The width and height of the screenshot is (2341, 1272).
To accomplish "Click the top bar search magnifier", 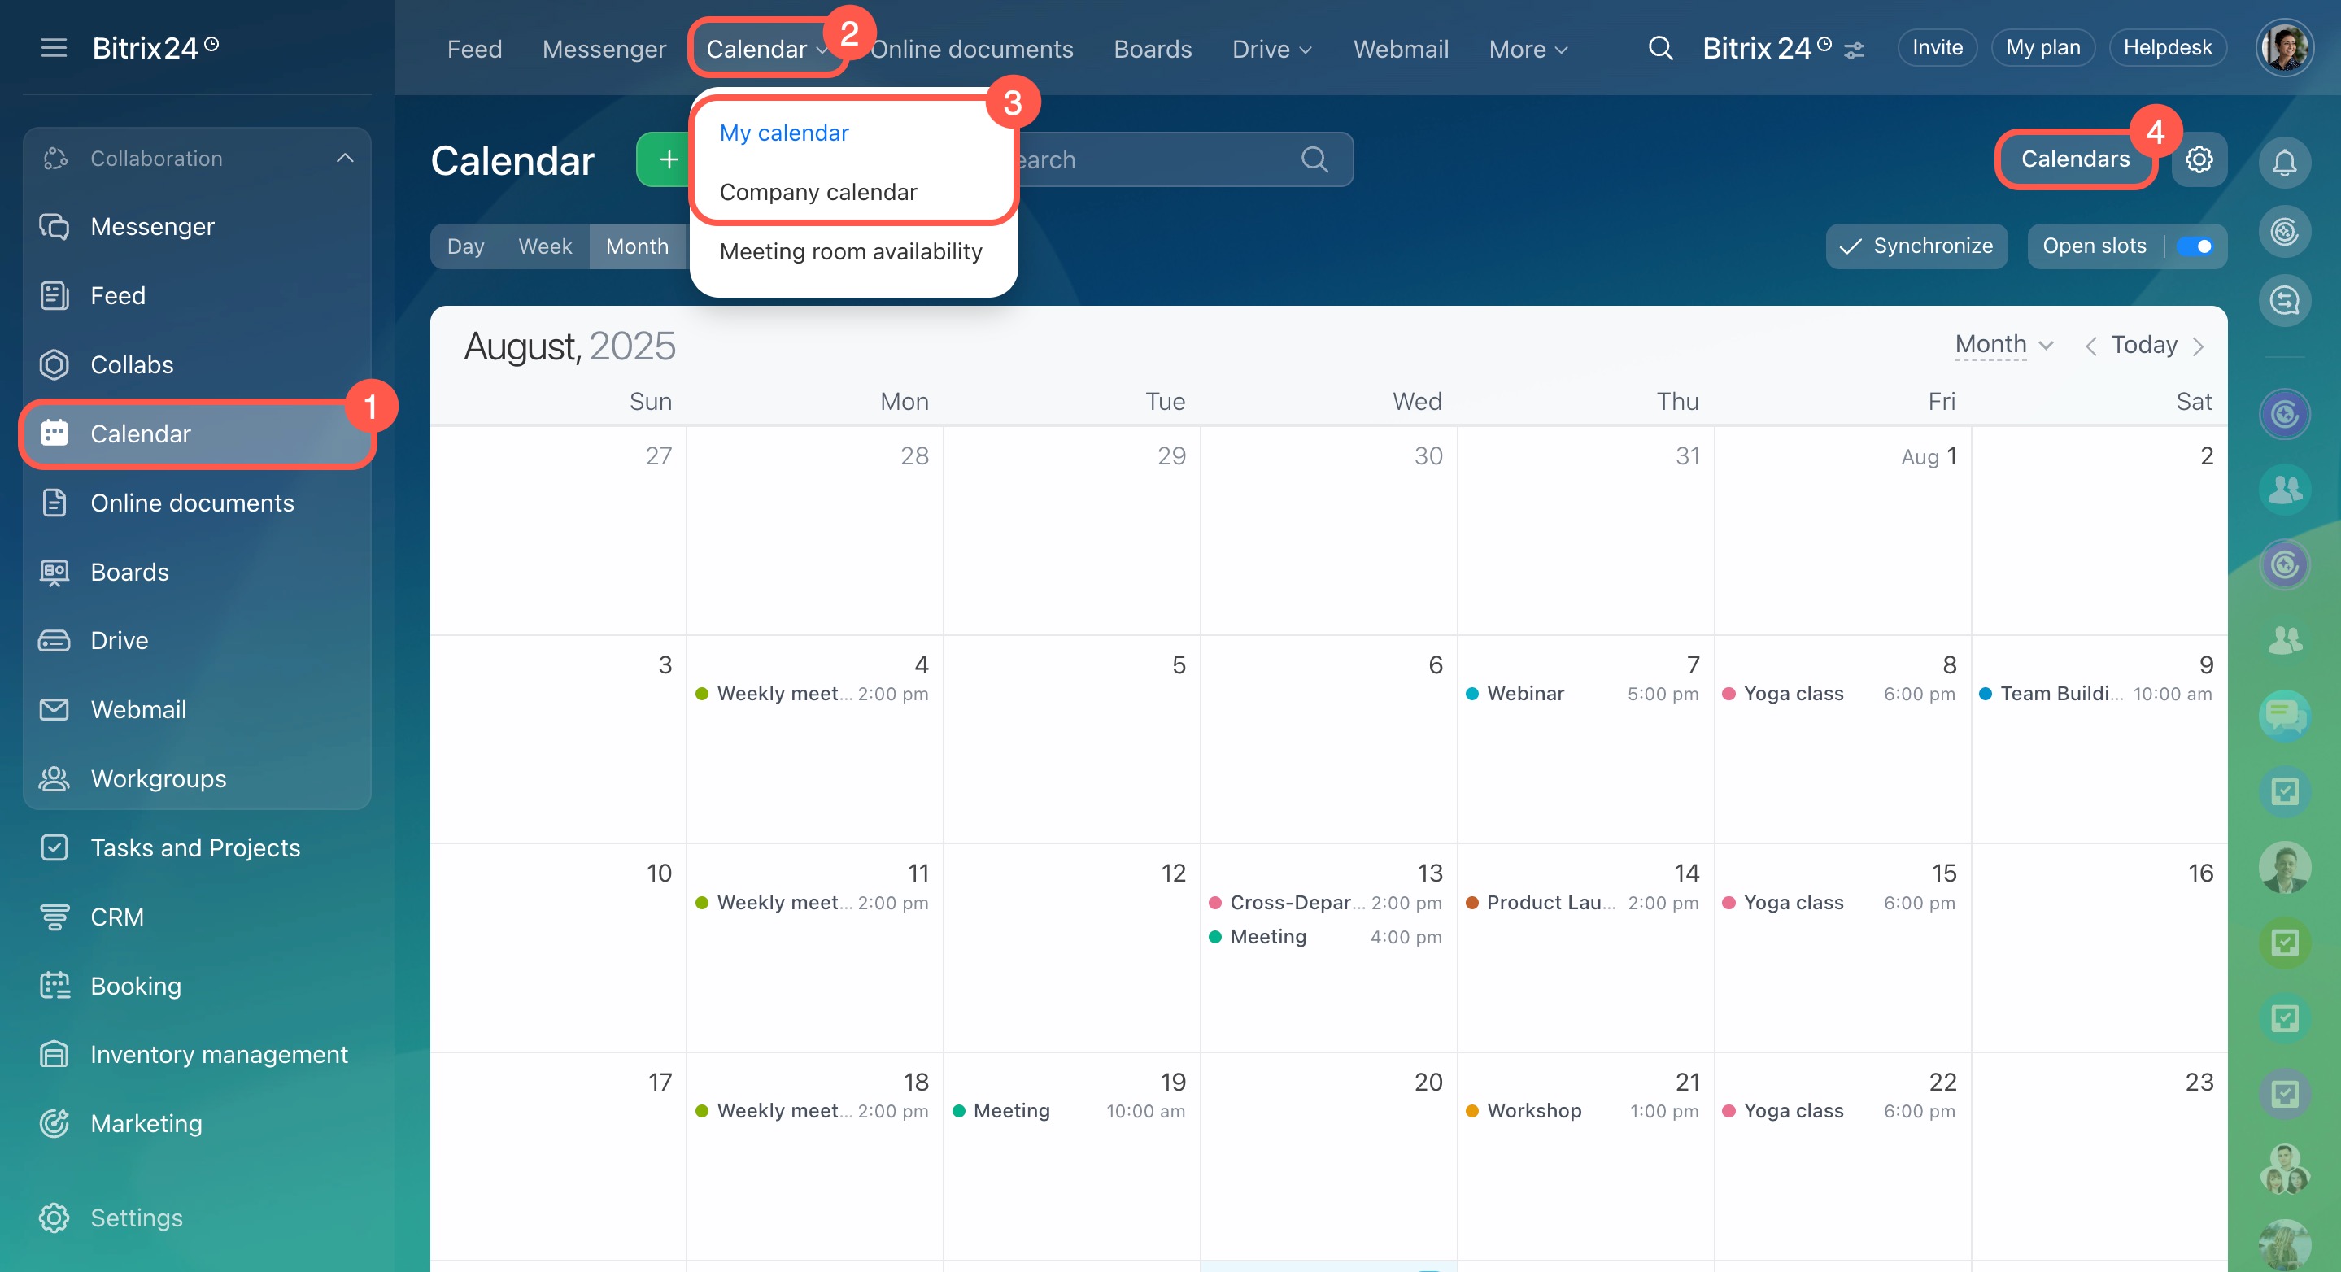I will pos(1659,48).
